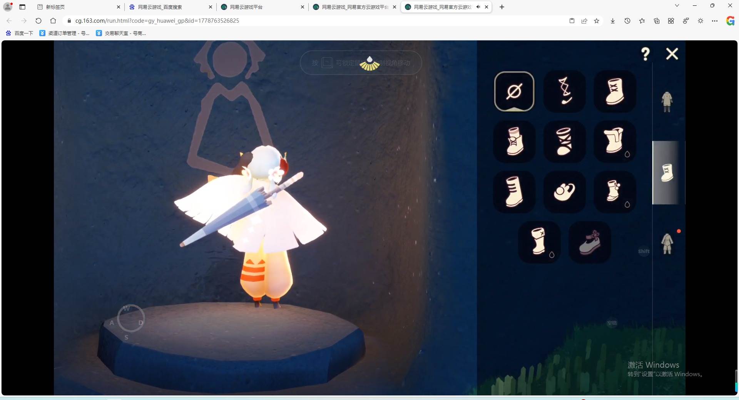This screenshot has height=400, width=739.
Task: Equip the small boot with pom-poms
Action: pos(615,192)
